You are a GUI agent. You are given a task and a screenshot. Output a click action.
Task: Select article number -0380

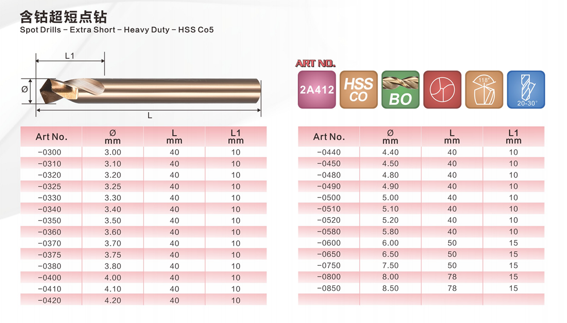click(x=49, y=266)
